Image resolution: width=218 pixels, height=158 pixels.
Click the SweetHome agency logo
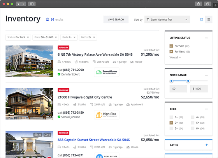tap(107, 72)
